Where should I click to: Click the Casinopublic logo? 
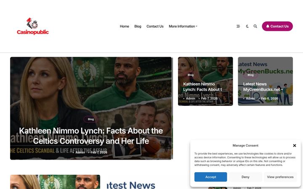point(33,26)
